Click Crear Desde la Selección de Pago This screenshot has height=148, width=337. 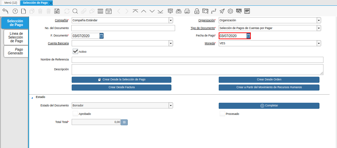coord(121,79)
